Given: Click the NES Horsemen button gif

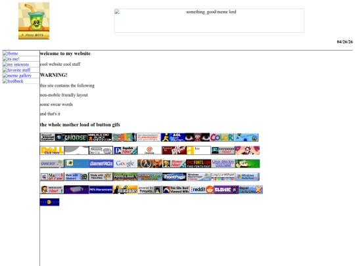Looking at the screenshot, I should (101, 190).
